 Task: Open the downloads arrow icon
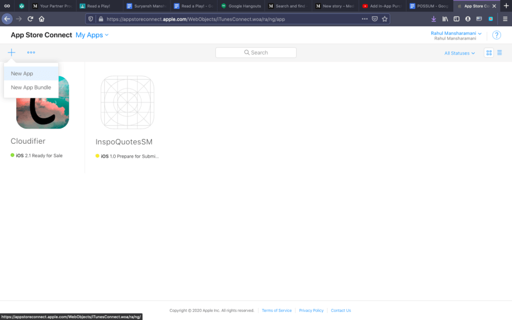pos(433,19)
